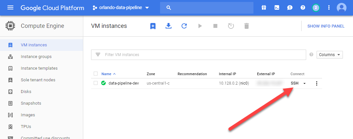Screen dimensions: 353x139
Task: Open Instance groups in the sidebar
Action: 36,57
